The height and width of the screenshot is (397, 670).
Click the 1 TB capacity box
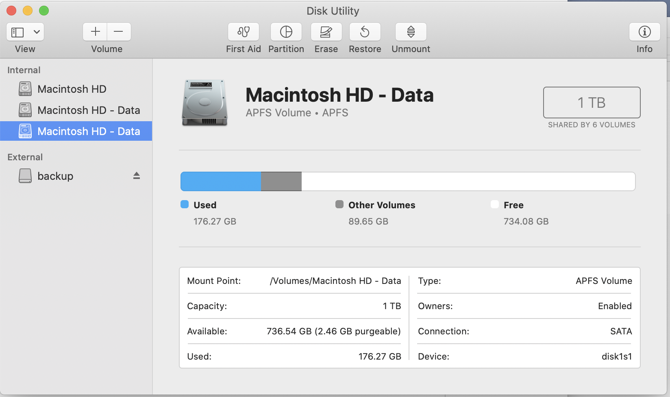(592, 103)
